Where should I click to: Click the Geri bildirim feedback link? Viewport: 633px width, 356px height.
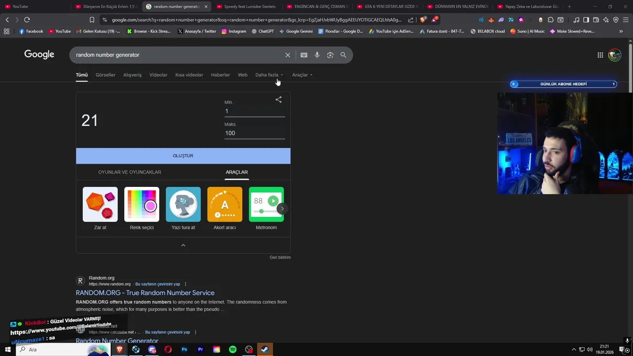click(x=280, y=258)
